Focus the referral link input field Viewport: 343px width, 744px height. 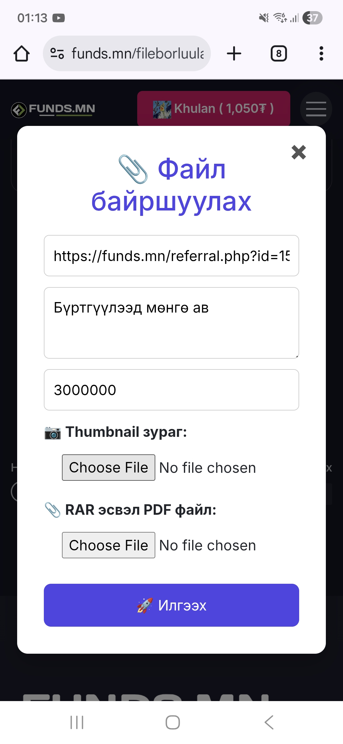point(171,256)
